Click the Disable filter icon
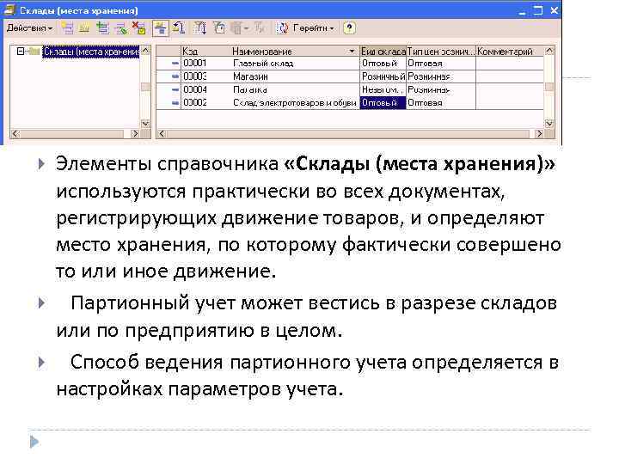619x464 pixels. (x=260, y=28)
